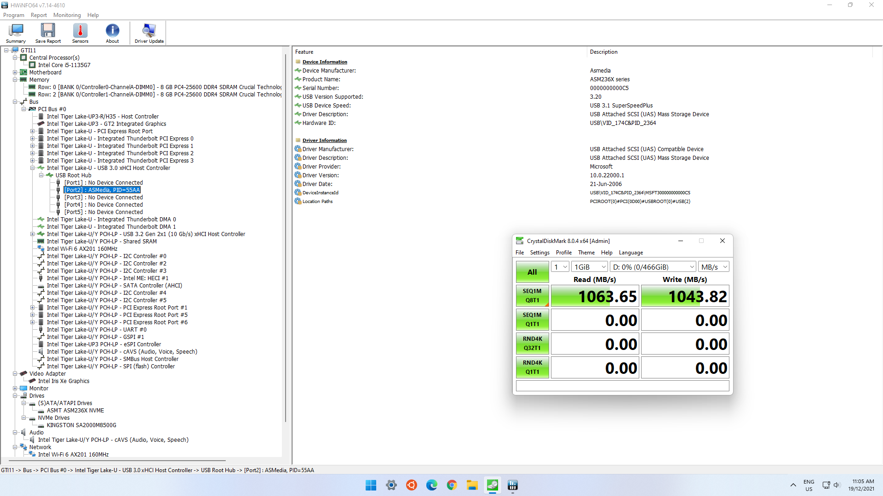Click the Driver Version value 10.0.22000.1

pos(607,175)
